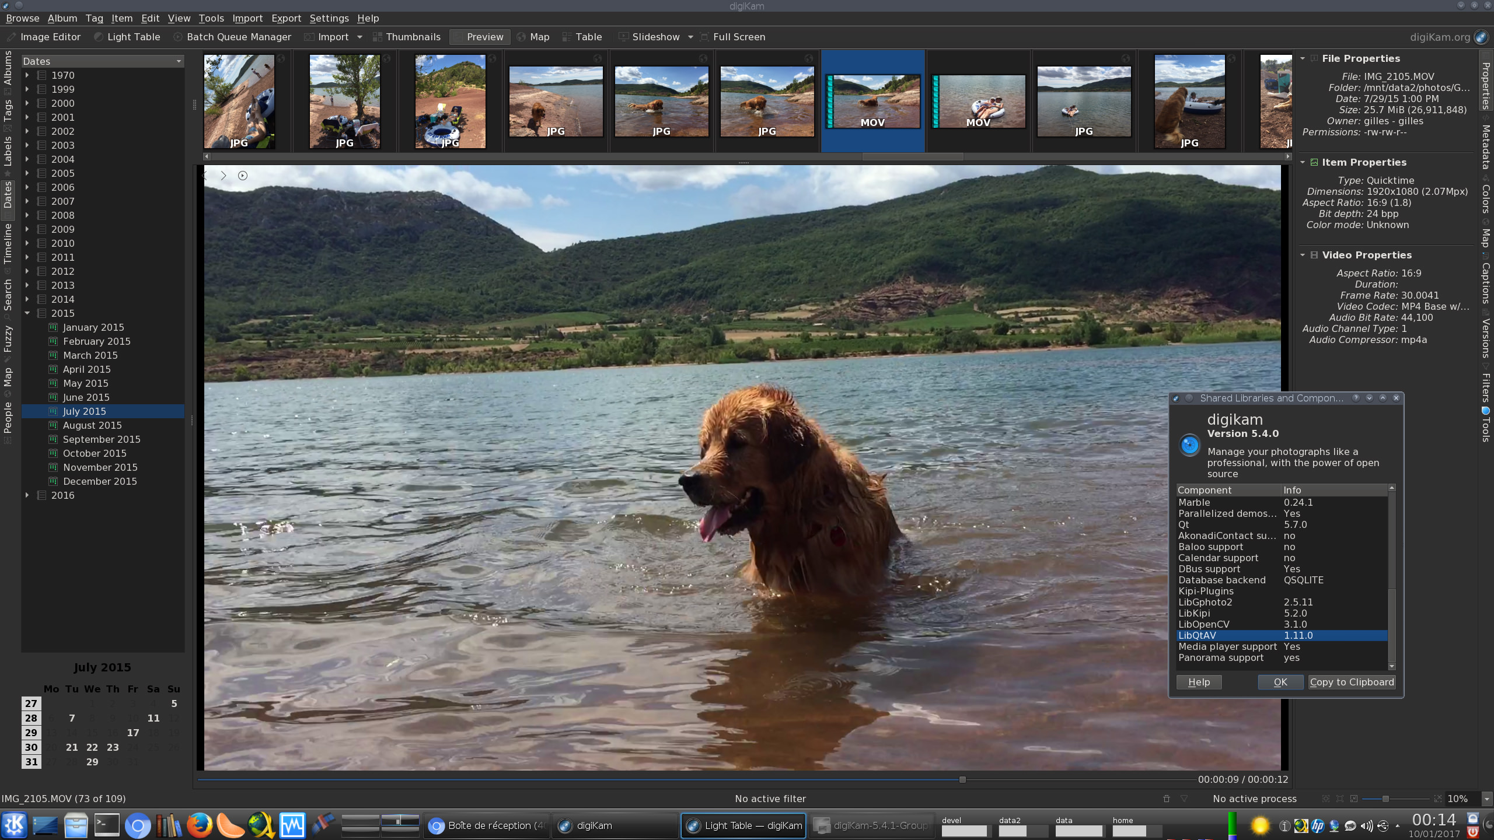
Task: Toggle the Preview mode
Action: [484, 37]
